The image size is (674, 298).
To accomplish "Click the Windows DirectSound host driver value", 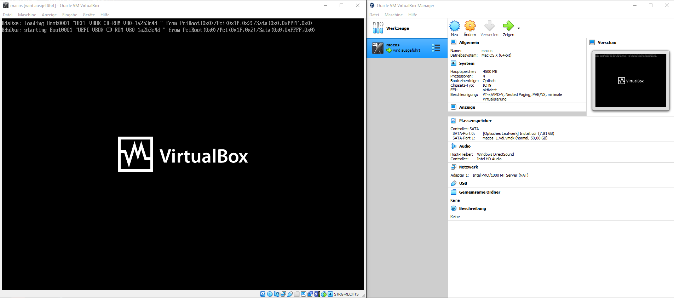I will 495,155.
